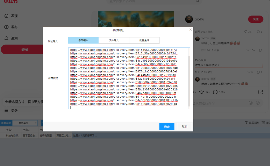
Task: Click table cell 科技与自然…
Action: point(13,136)
